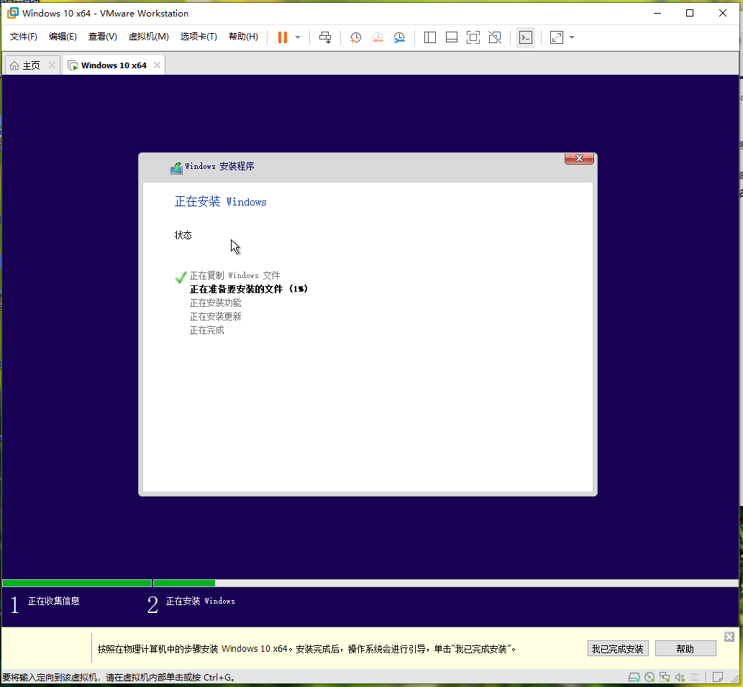Close the VMware Workstation window
743x687 pixels.
pos(723,13)
